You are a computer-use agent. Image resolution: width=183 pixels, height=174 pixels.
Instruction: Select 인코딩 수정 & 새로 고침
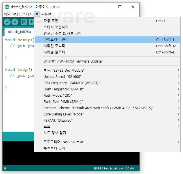(x=107, y=33)
